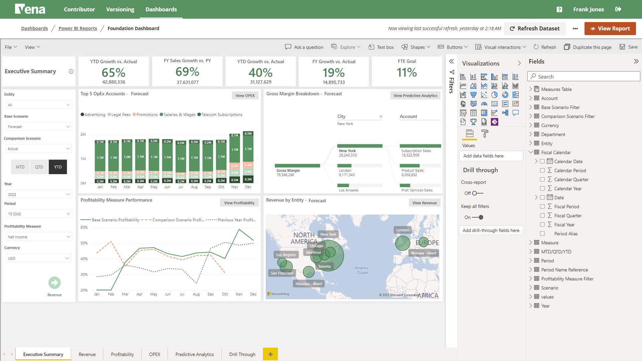Select the funnel chart visualization

(473, 95)
